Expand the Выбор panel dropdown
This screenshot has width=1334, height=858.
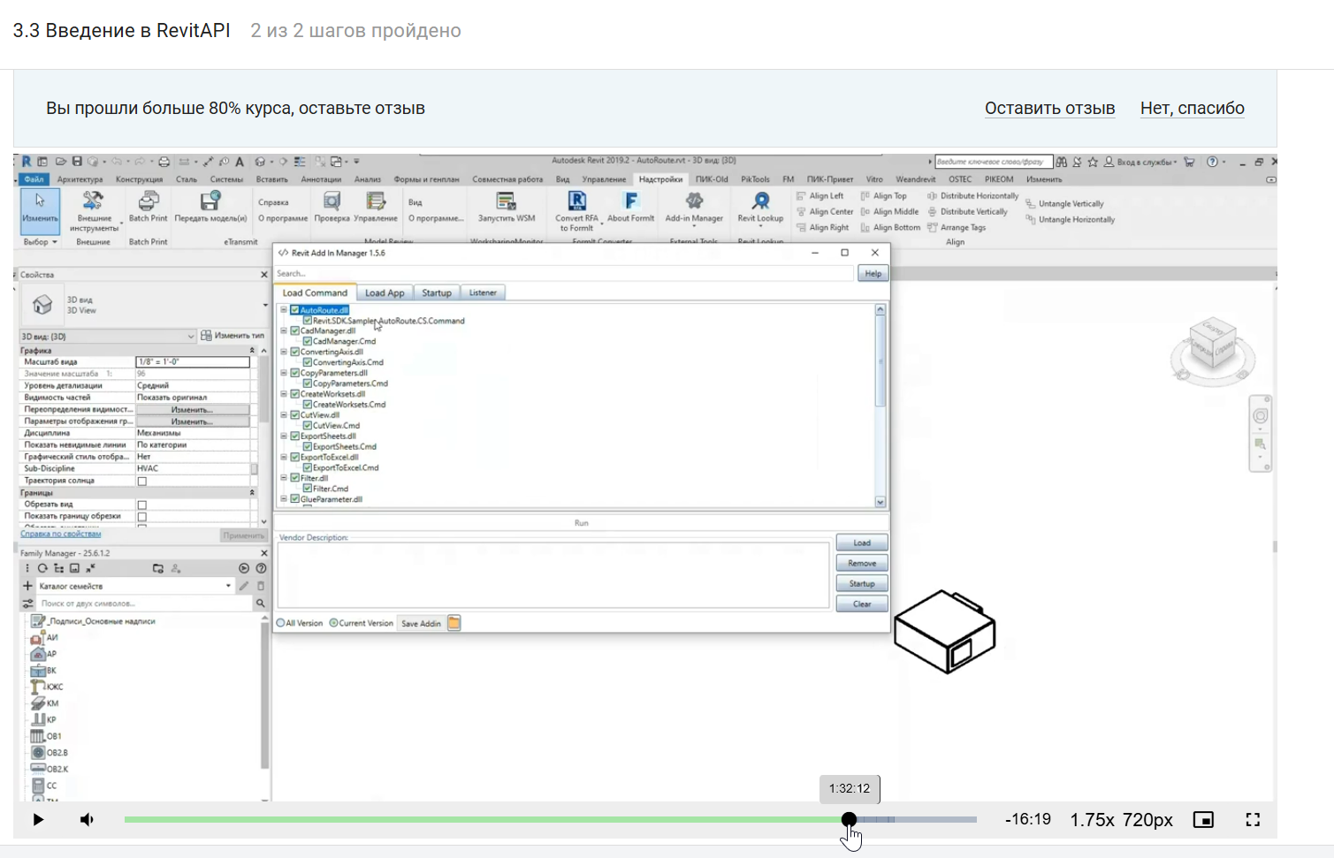(x=41, y=242)
